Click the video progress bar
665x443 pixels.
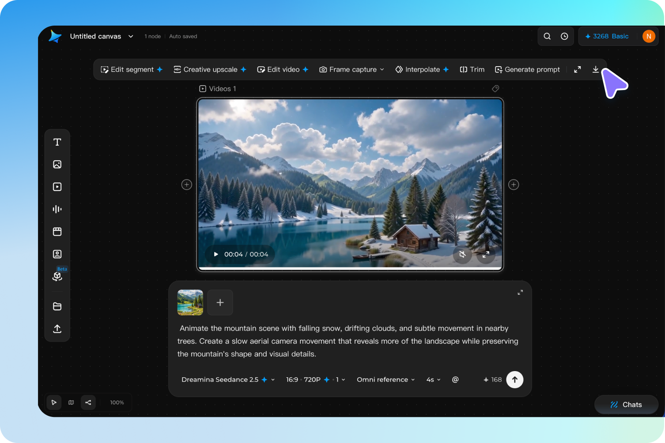350,268
